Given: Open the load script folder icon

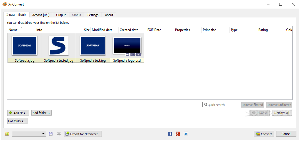Looking at the screenshot, I should point(7,134).
